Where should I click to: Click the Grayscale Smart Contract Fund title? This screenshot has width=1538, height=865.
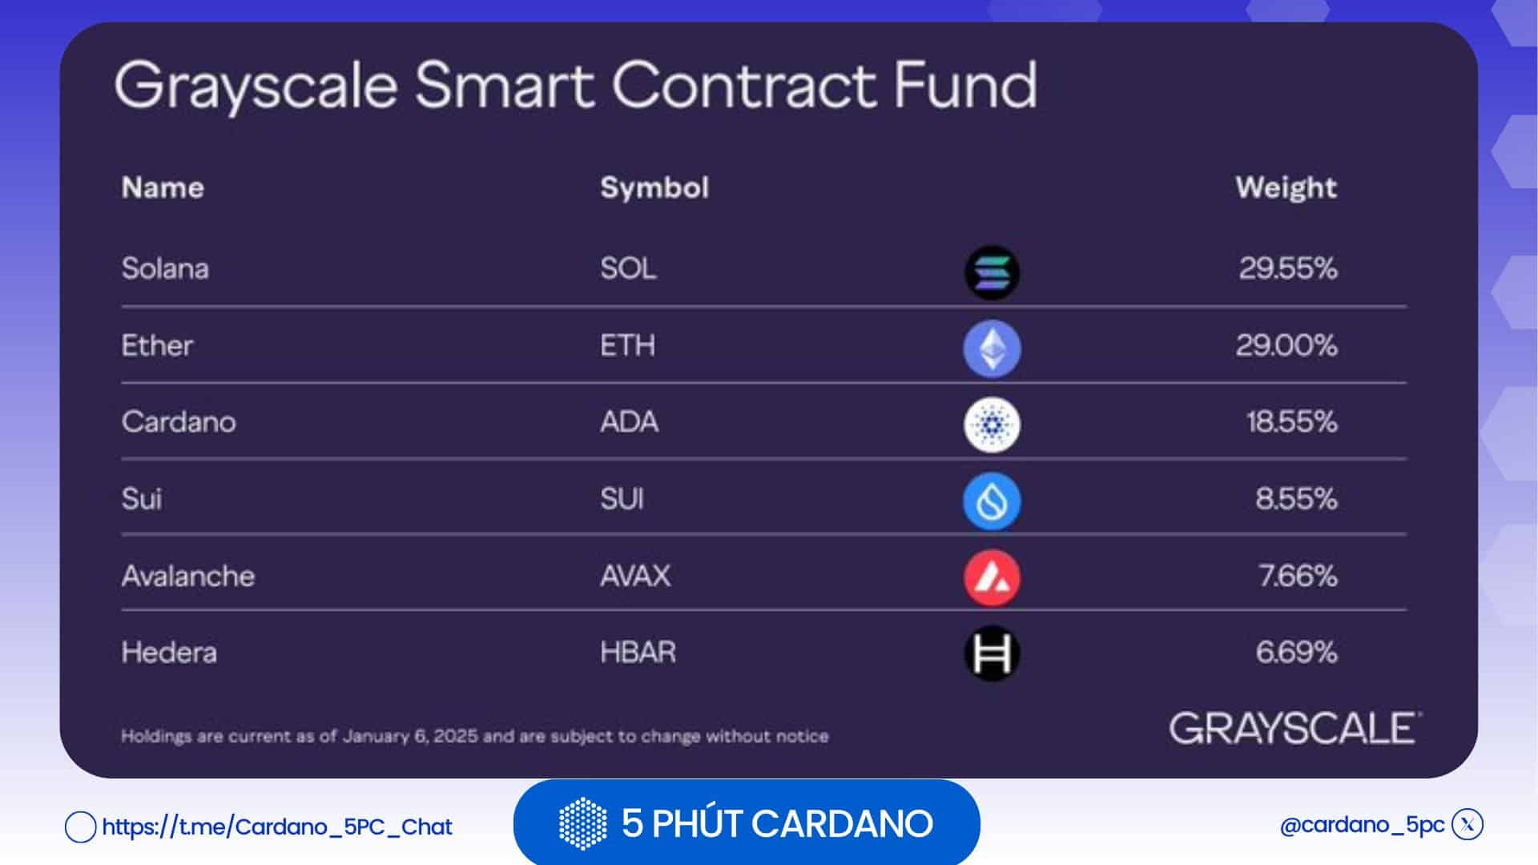pyautogui.click(x=576, y=86)
